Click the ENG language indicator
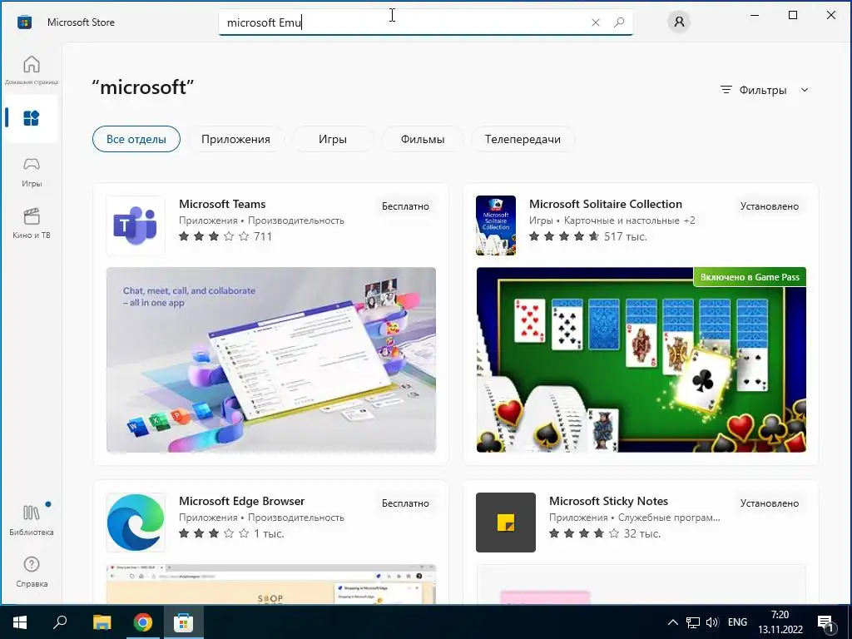Viewport: 852px width, 639px height. (x=737, y=622)
